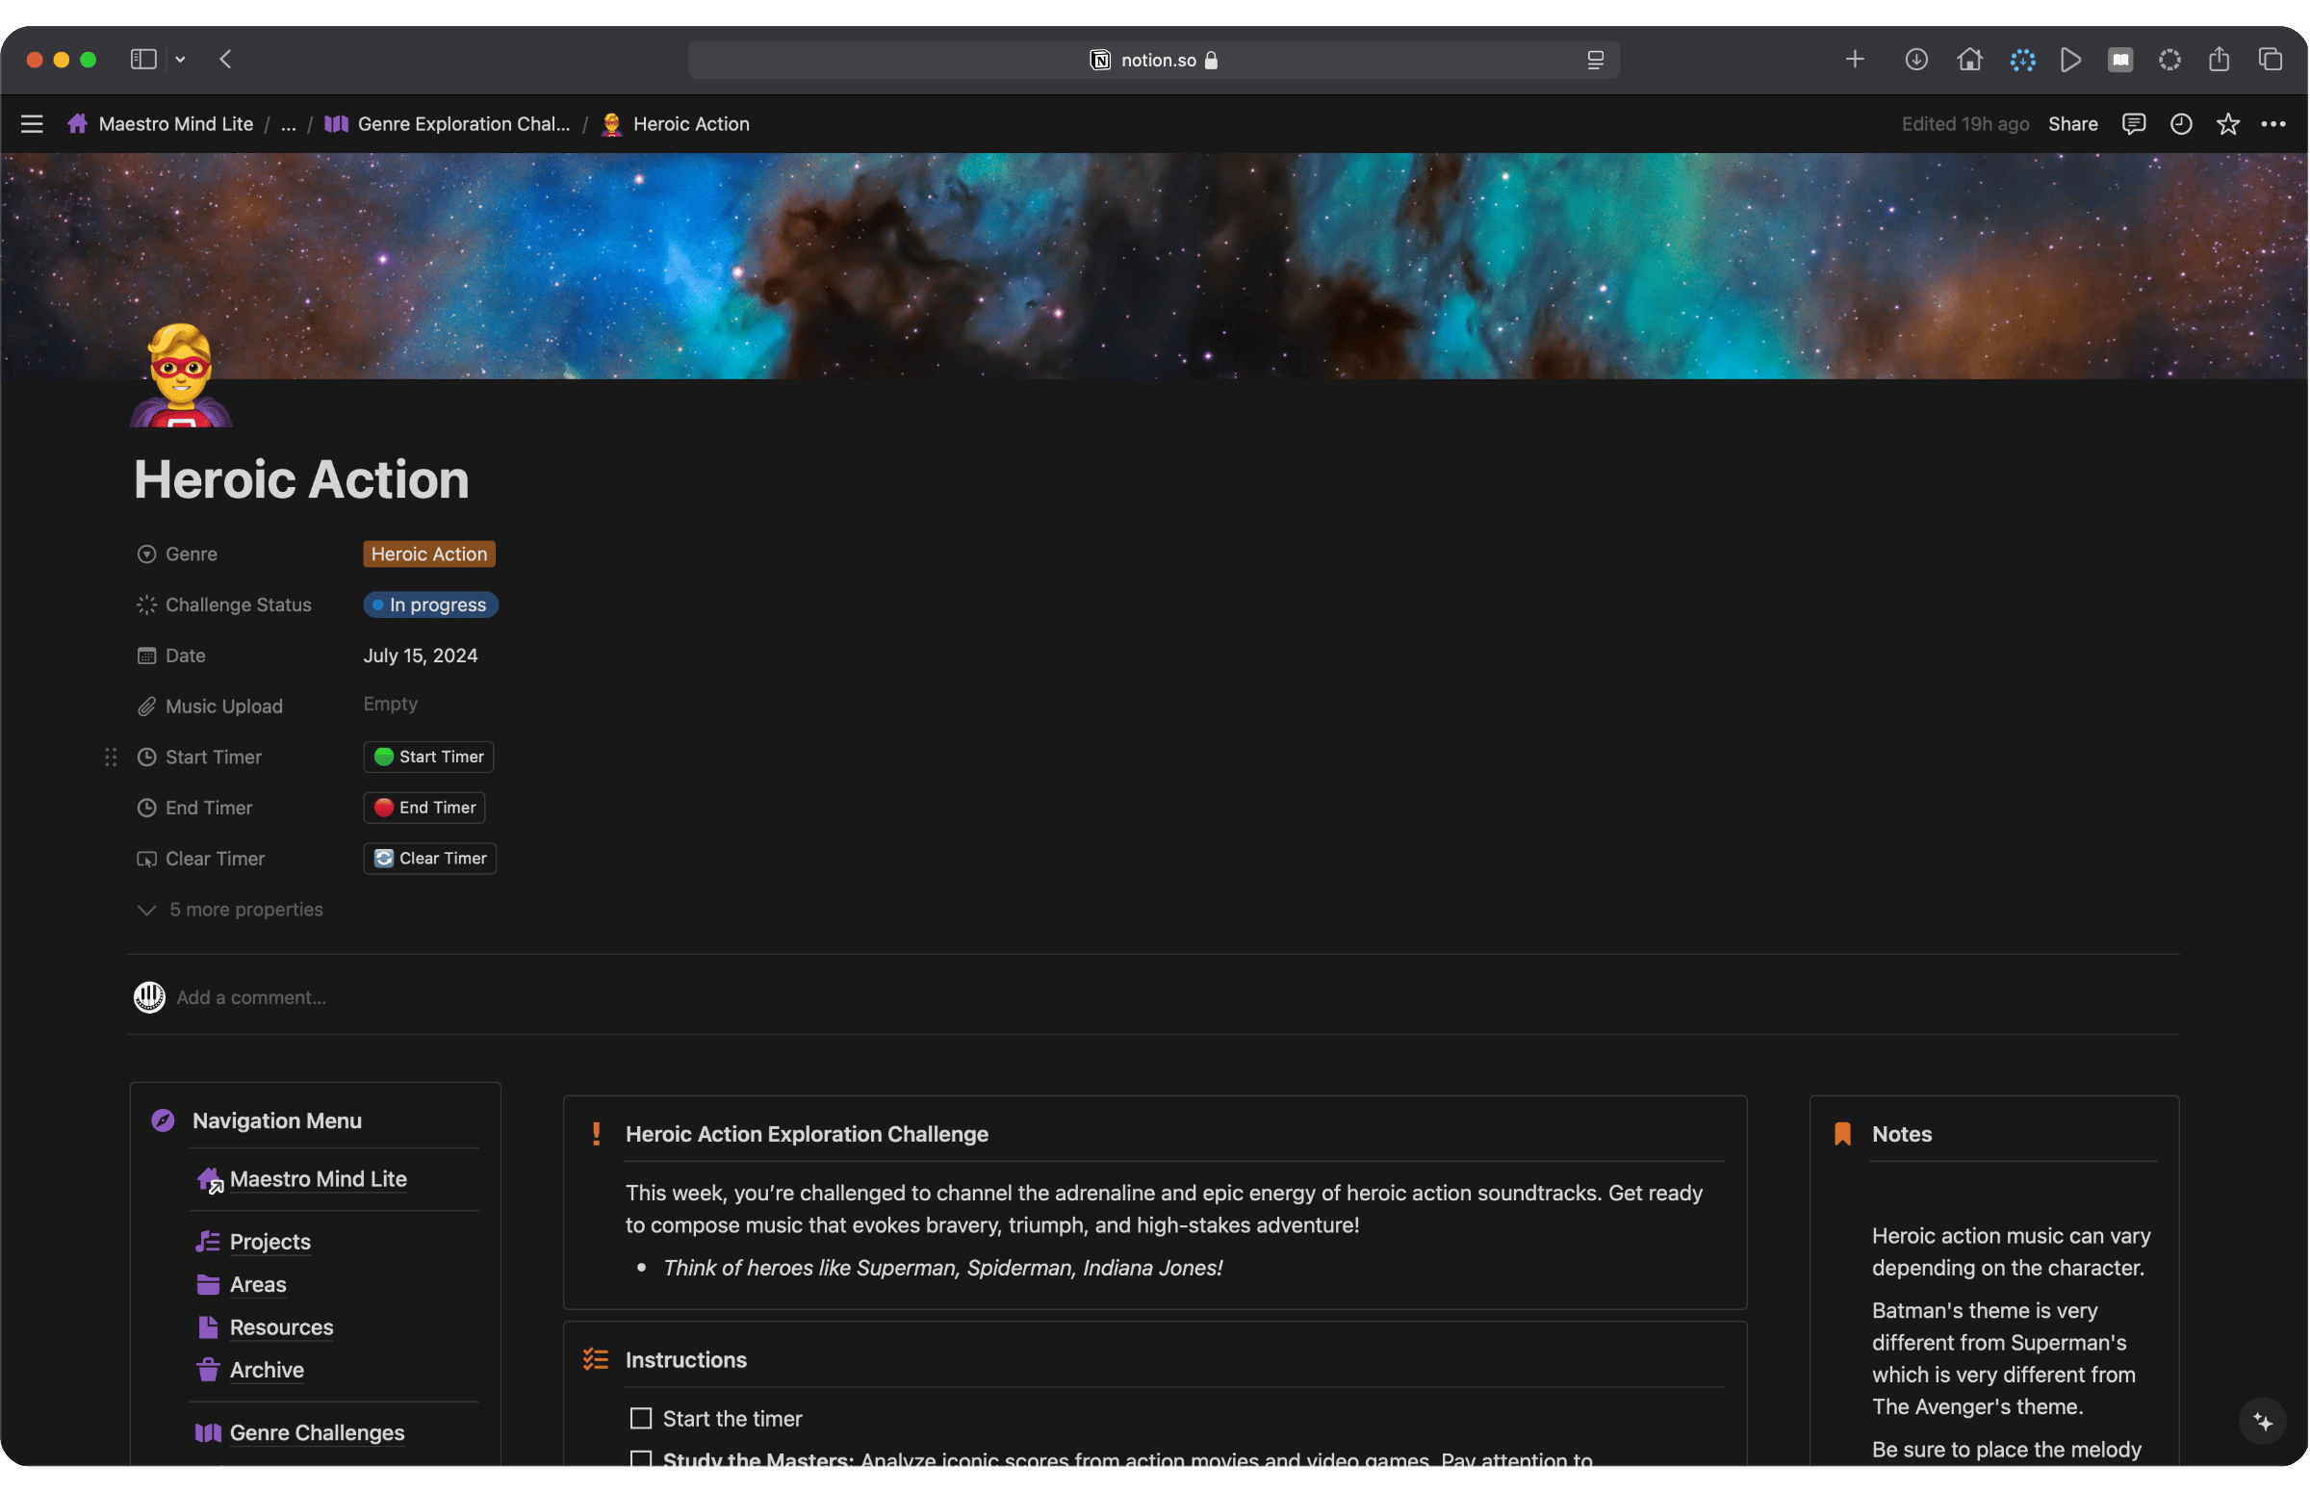The height and width of the screenshot is (1493, 2310).
Task: Change the superhero page emoji icon
Action: (x=181, y=376)
